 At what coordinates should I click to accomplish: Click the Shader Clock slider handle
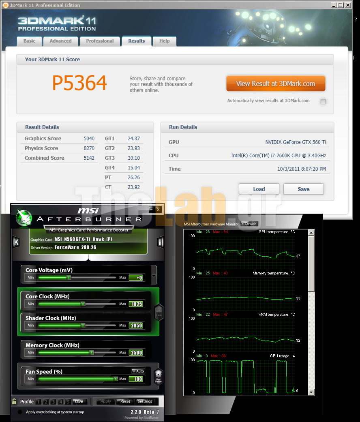(83, 326)
